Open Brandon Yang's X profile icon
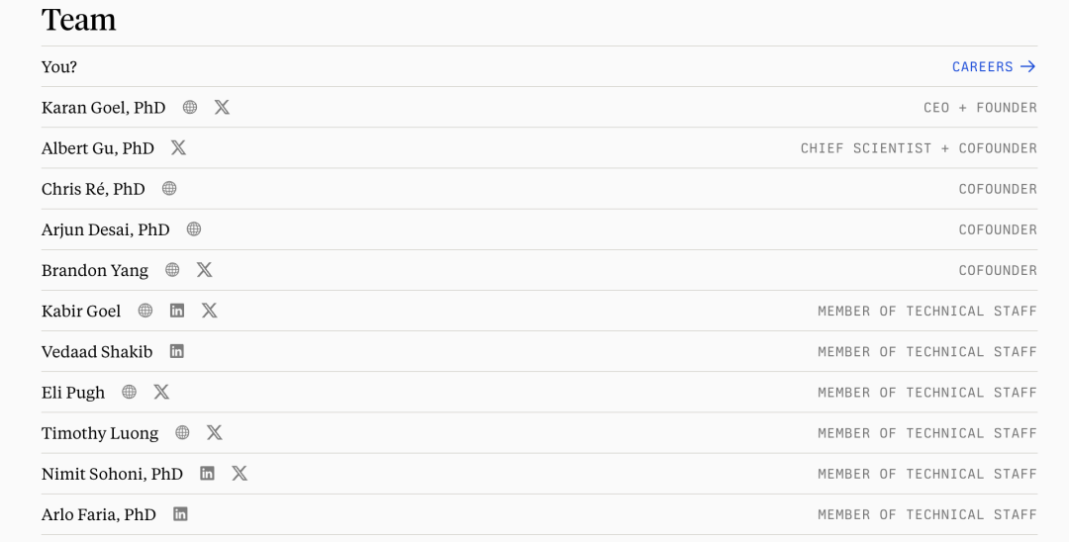1069x542 pixels. (204, 269)
